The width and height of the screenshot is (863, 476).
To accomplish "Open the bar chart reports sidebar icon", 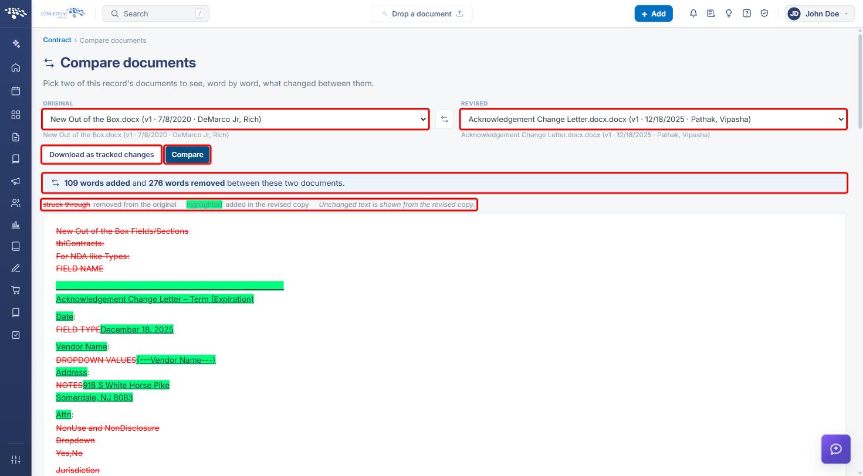I will click(16, 225).
